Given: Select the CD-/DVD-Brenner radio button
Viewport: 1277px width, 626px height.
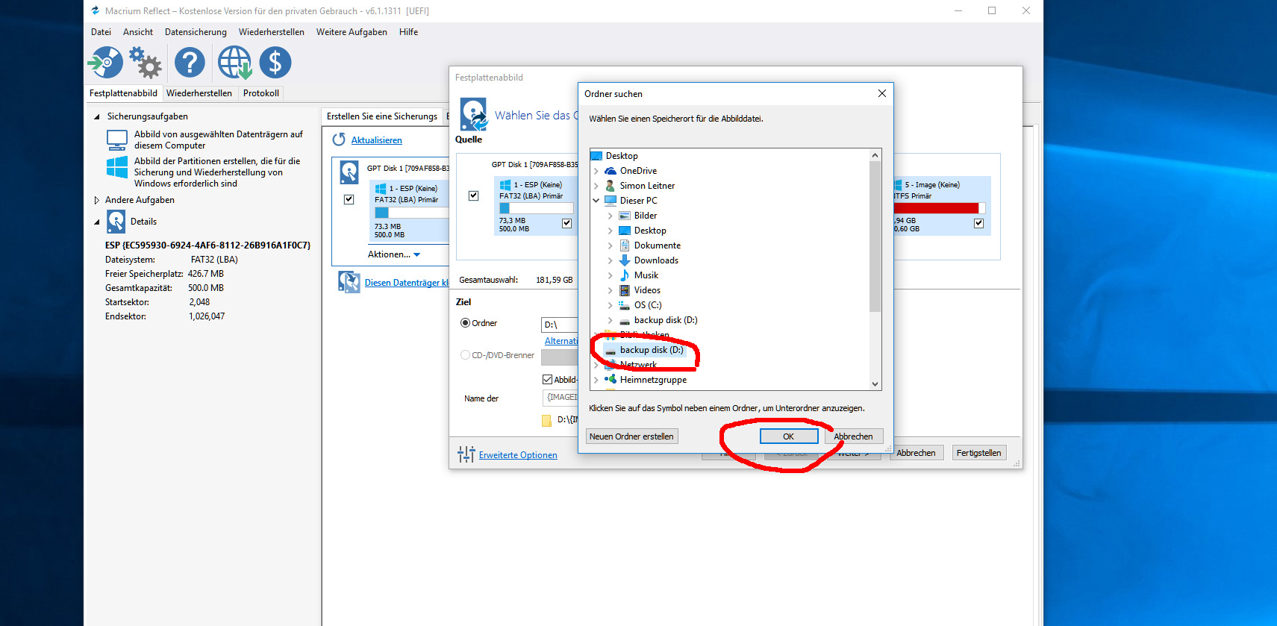Looking at the screenshot, I should coord(465,355).
